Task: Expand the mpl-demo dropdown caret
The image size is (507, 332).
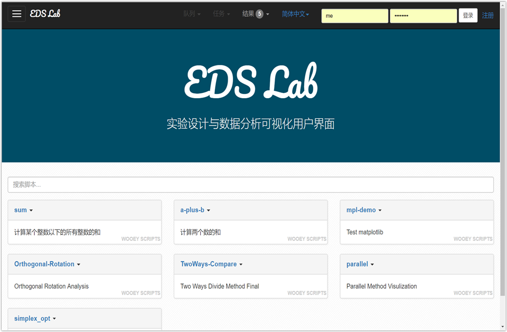Action: (x=380, y=211)
